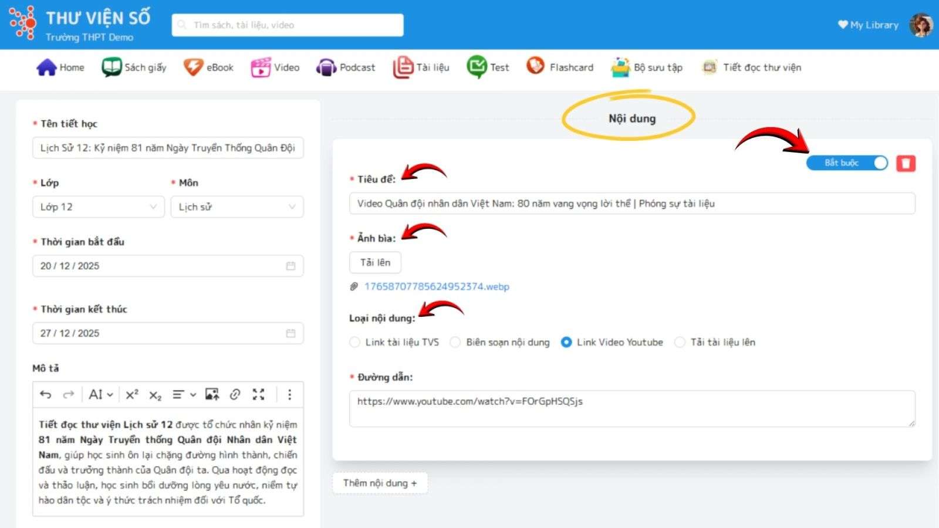The height and width of the screenshot is (528, 939).
Task: Expand description editor to fullscreen
Action: [259, 395]
